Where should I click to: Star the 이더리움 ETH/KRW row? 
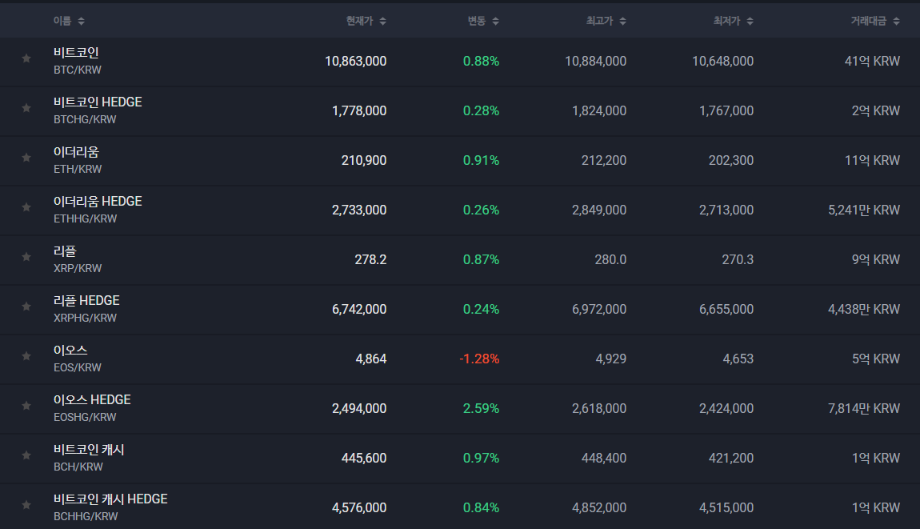tap(26, 158)
